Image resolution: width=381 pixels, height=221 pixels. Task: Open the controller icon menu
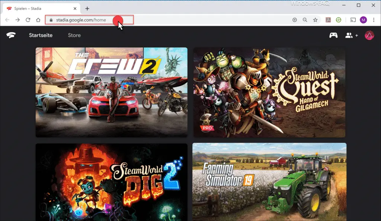click(333, 35)
